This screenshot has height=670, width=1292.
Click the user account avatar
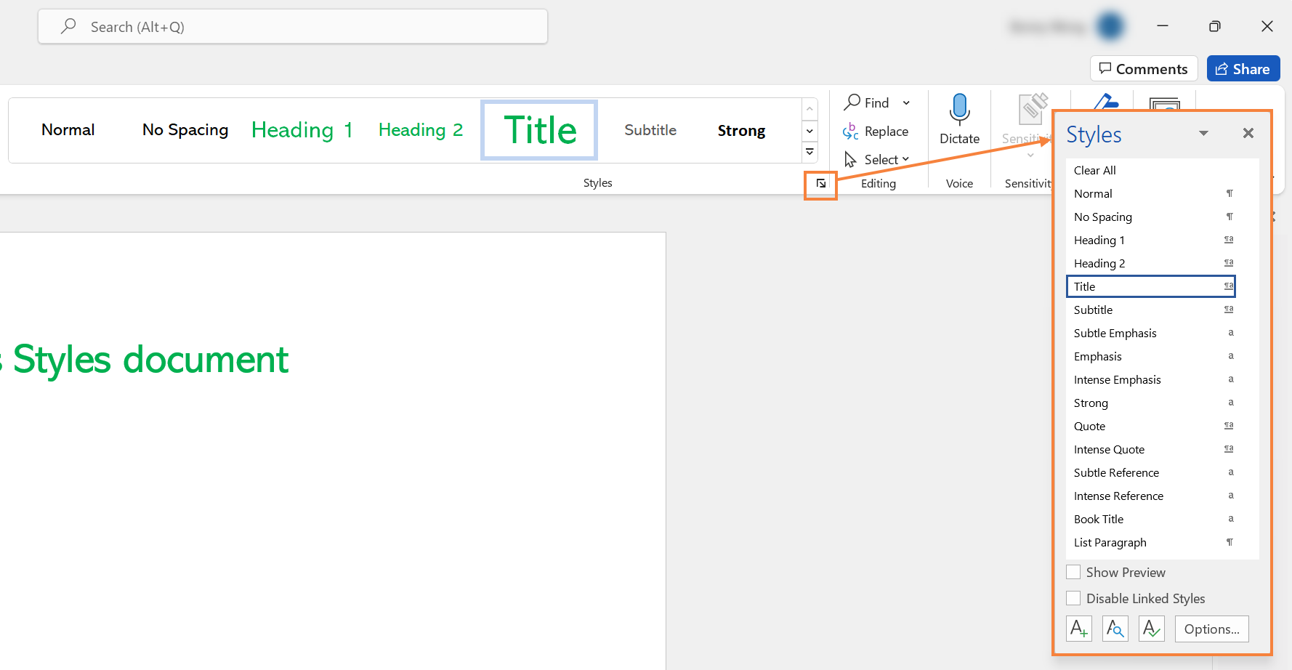tap(1110, 27)
